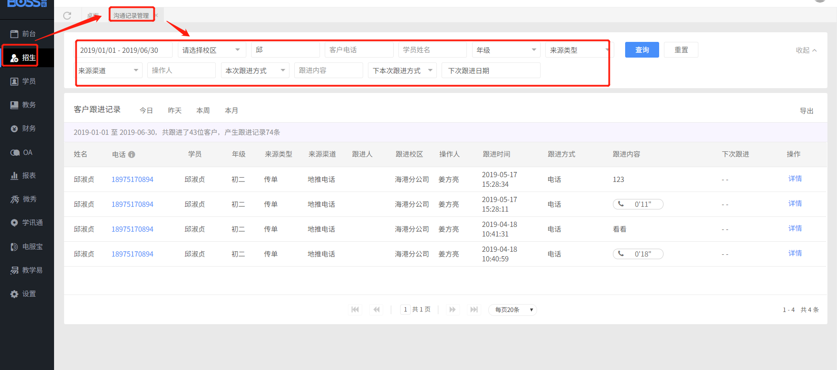Play the 0'11" call recording
Screen dimensions: 837x370
638,204
